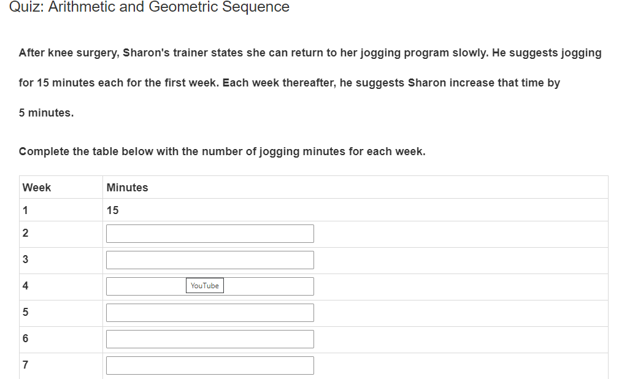The width and height of the screenshot is (619, 379).
Task: Activate the Week 7 minutes input field
Action: tap(210, 366)
